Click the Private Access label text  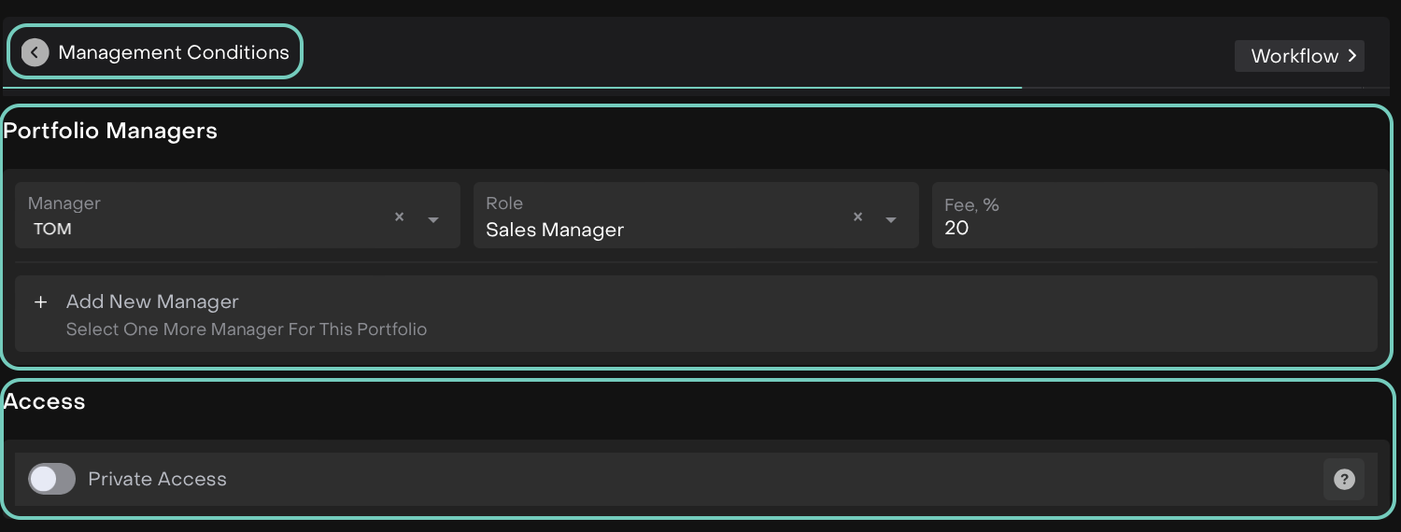(x=157, y=479)
